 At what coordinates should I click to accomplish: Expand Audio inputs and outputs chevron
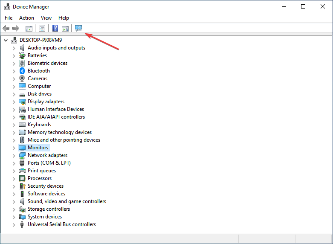click(14, 48)
